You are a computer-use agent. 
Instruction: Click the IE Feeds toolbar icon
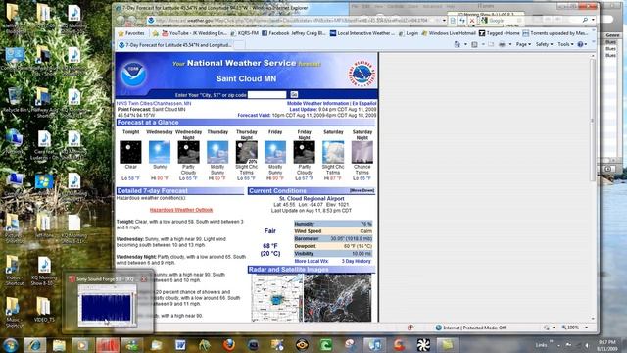[x=474, y=44]
